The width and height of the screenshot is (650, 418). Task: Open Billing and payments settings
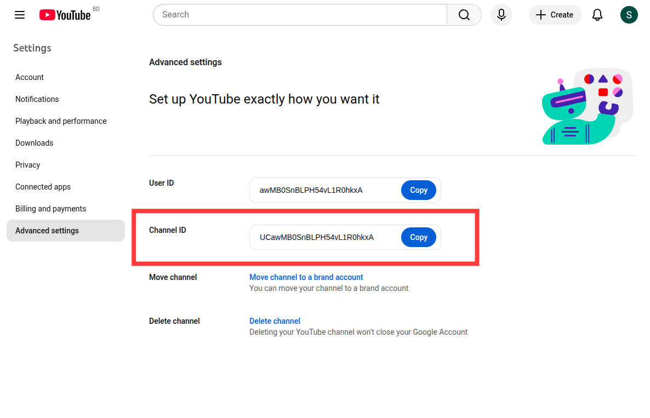pos(50,209)
